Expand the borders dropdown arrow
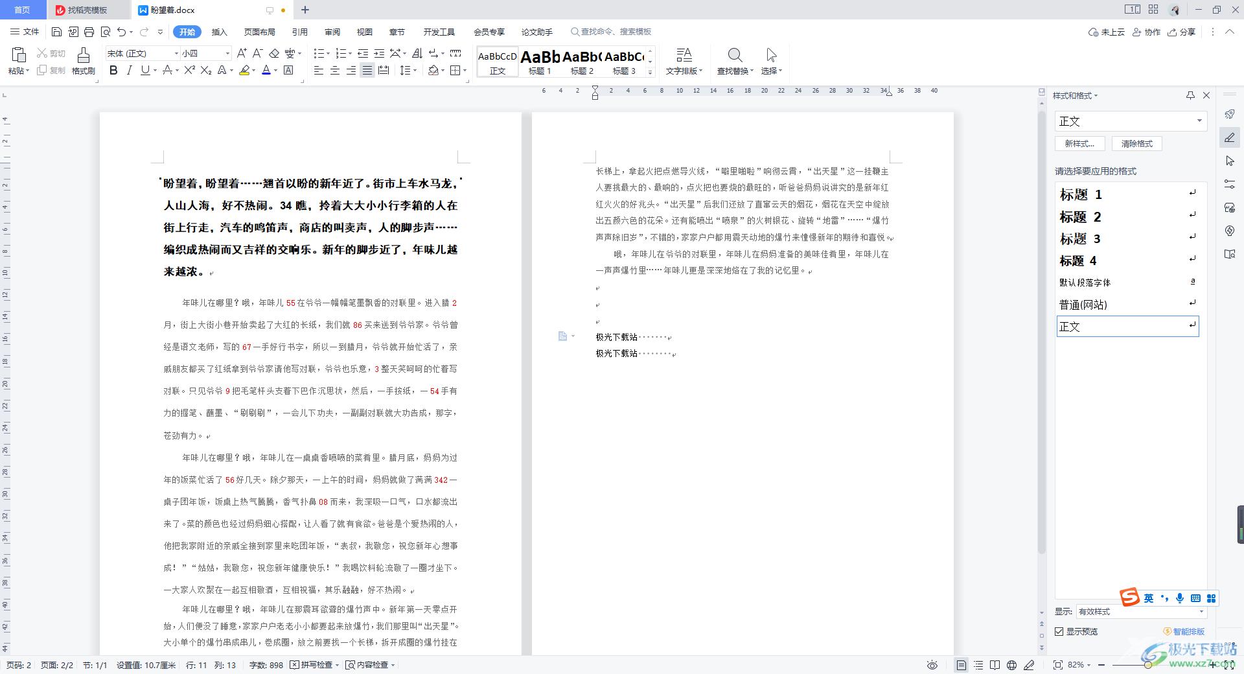 click(x=465, y=70)
